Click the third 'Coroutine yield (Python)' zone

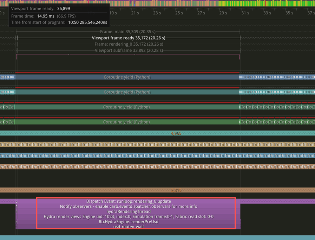[x=126, y=107]
